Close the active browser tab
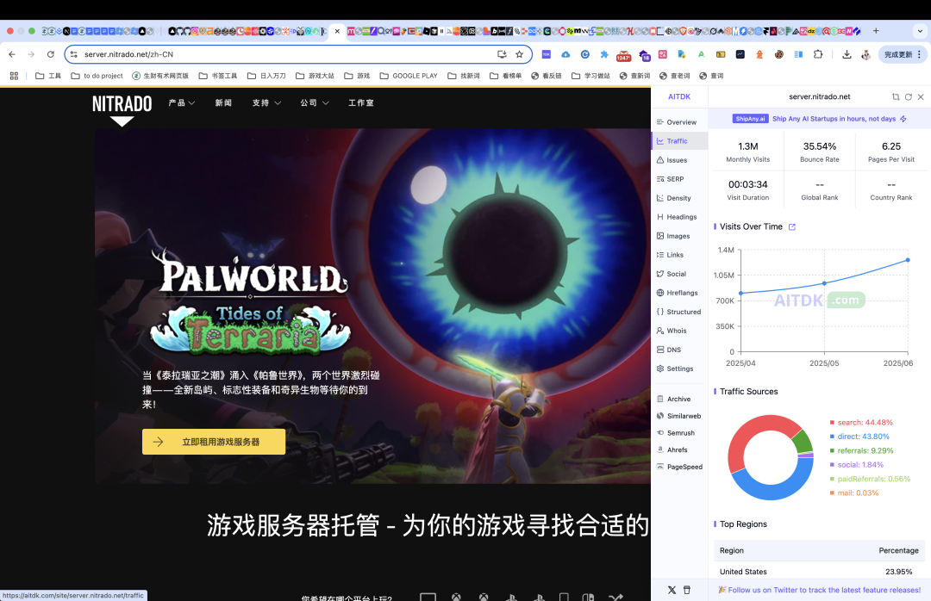Screen dimensions: 931x601 [337, 31]
